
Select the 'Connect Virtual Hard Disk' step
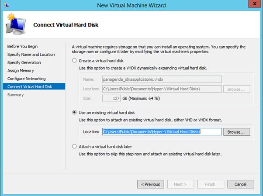click(30, 86)
